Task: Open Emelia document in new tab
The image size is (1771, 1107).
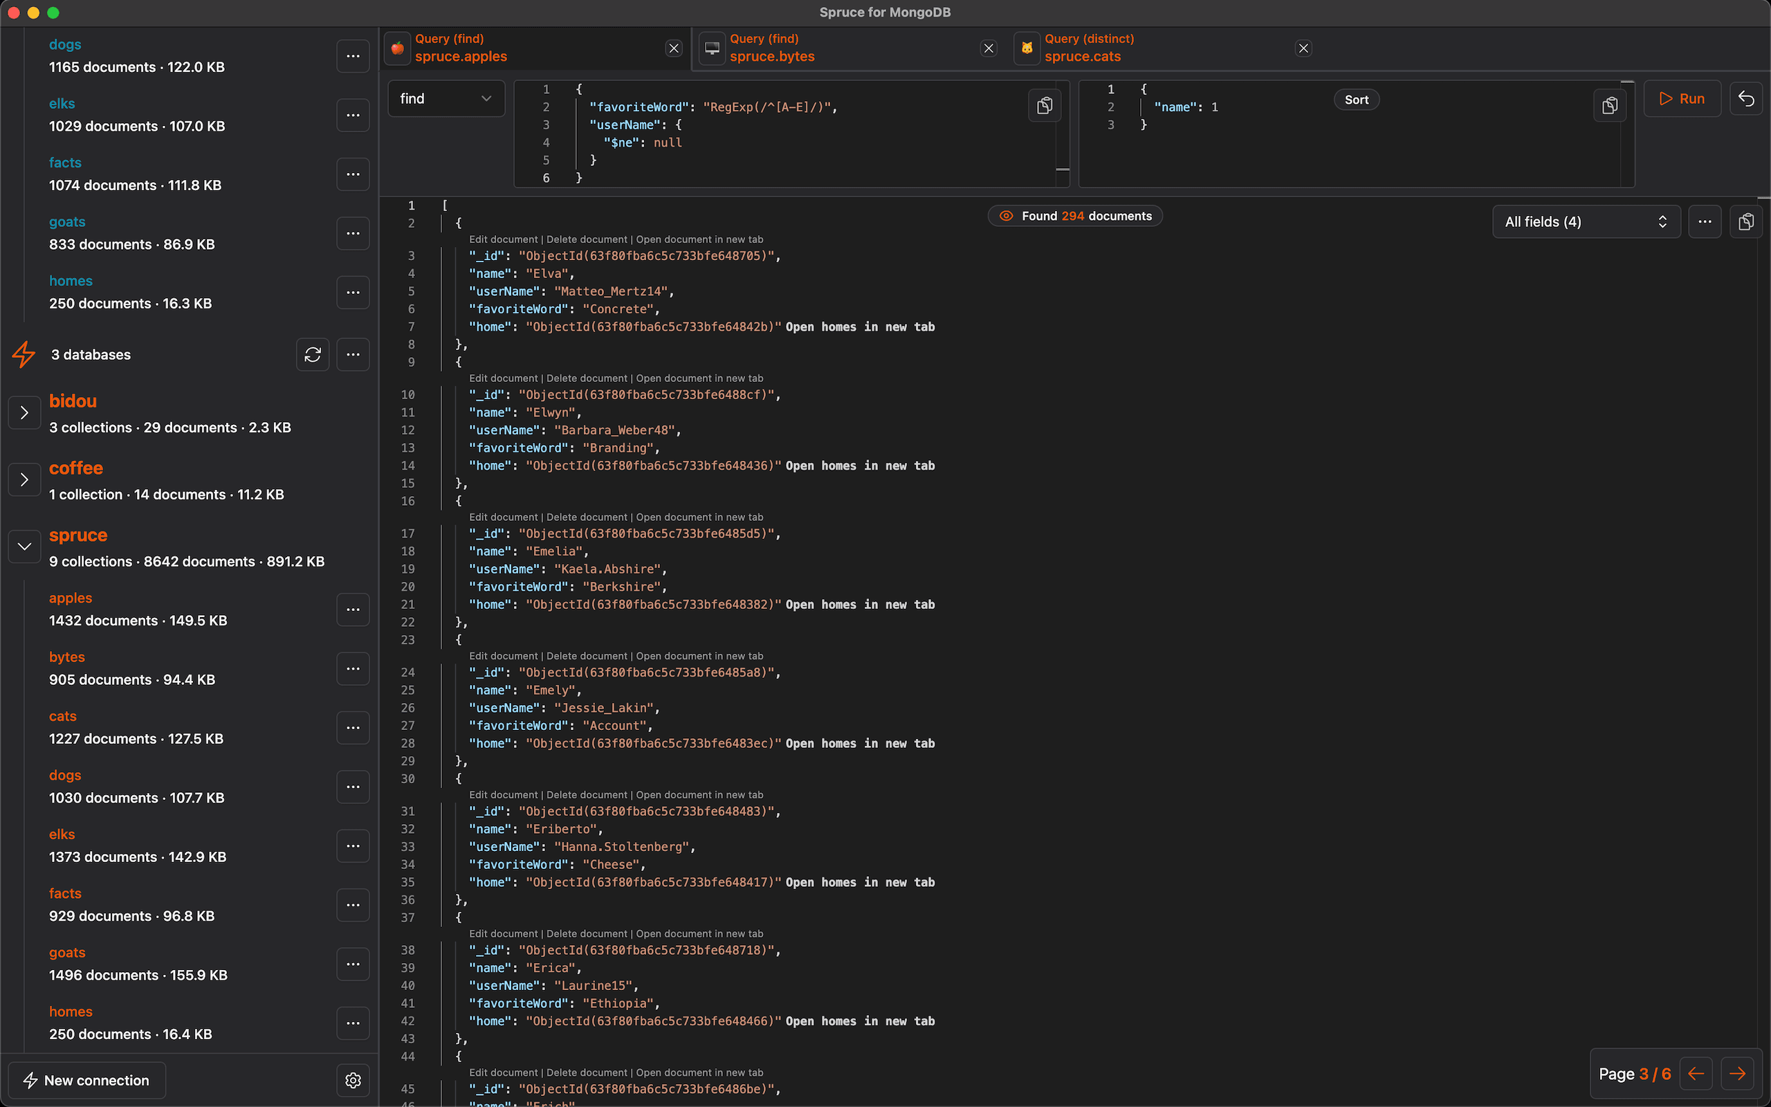Action: [699, 518]
